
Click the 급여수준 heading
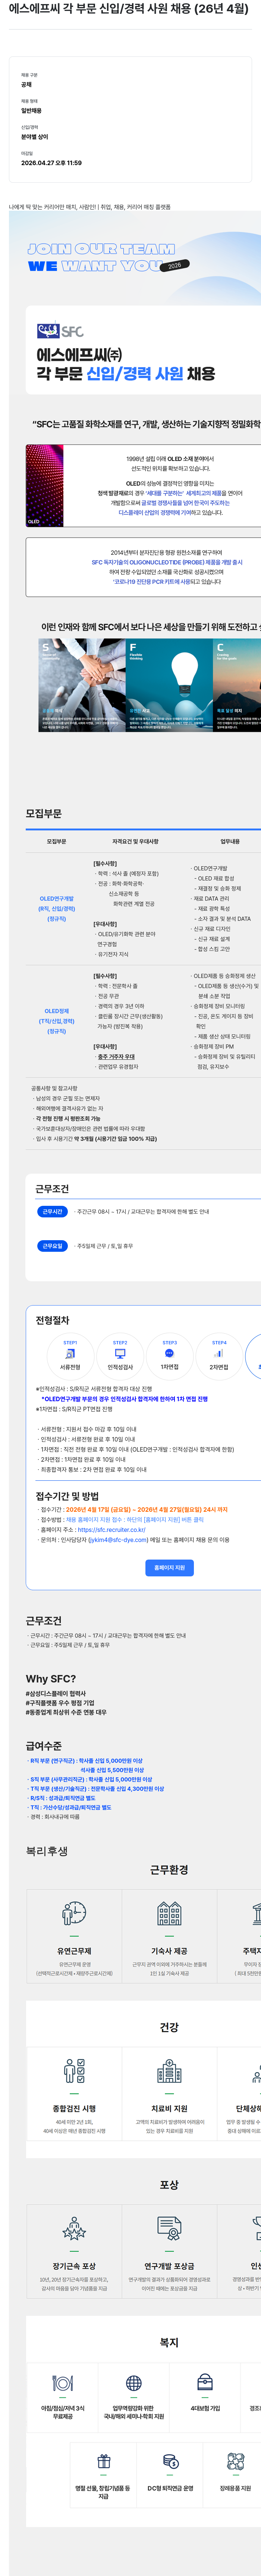click(44, 1746)
